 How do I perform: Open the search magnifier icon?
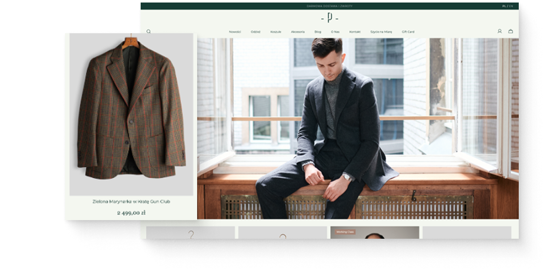(x=149, y=31)
